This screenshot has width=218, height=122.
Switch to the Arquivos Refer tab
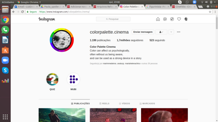(105, 7)
